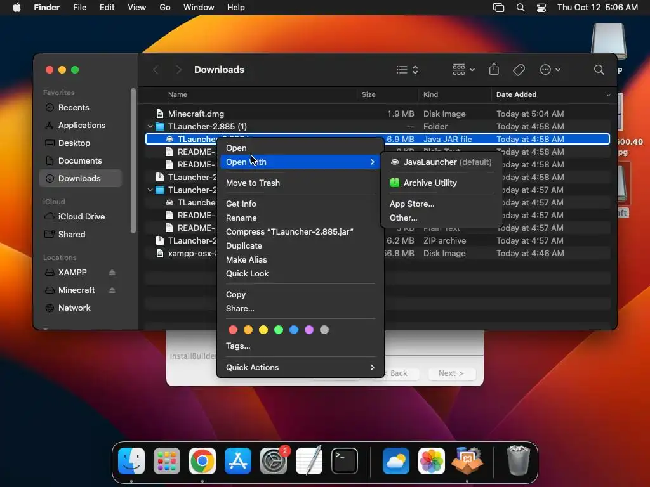The image size is (650, 487).
Task: Choose Open in the context menu
Action: point(300,148)
